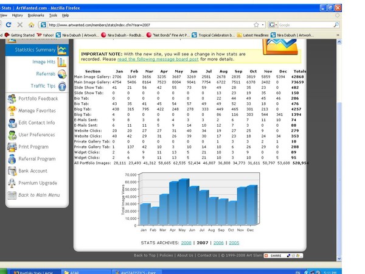Open the Bookmarks menu
365x274 pixels.
coord(36,15)
